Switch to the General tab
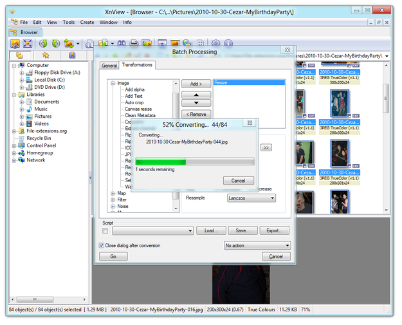The height and width of the screenshot is (325, 402). [109, 66]
